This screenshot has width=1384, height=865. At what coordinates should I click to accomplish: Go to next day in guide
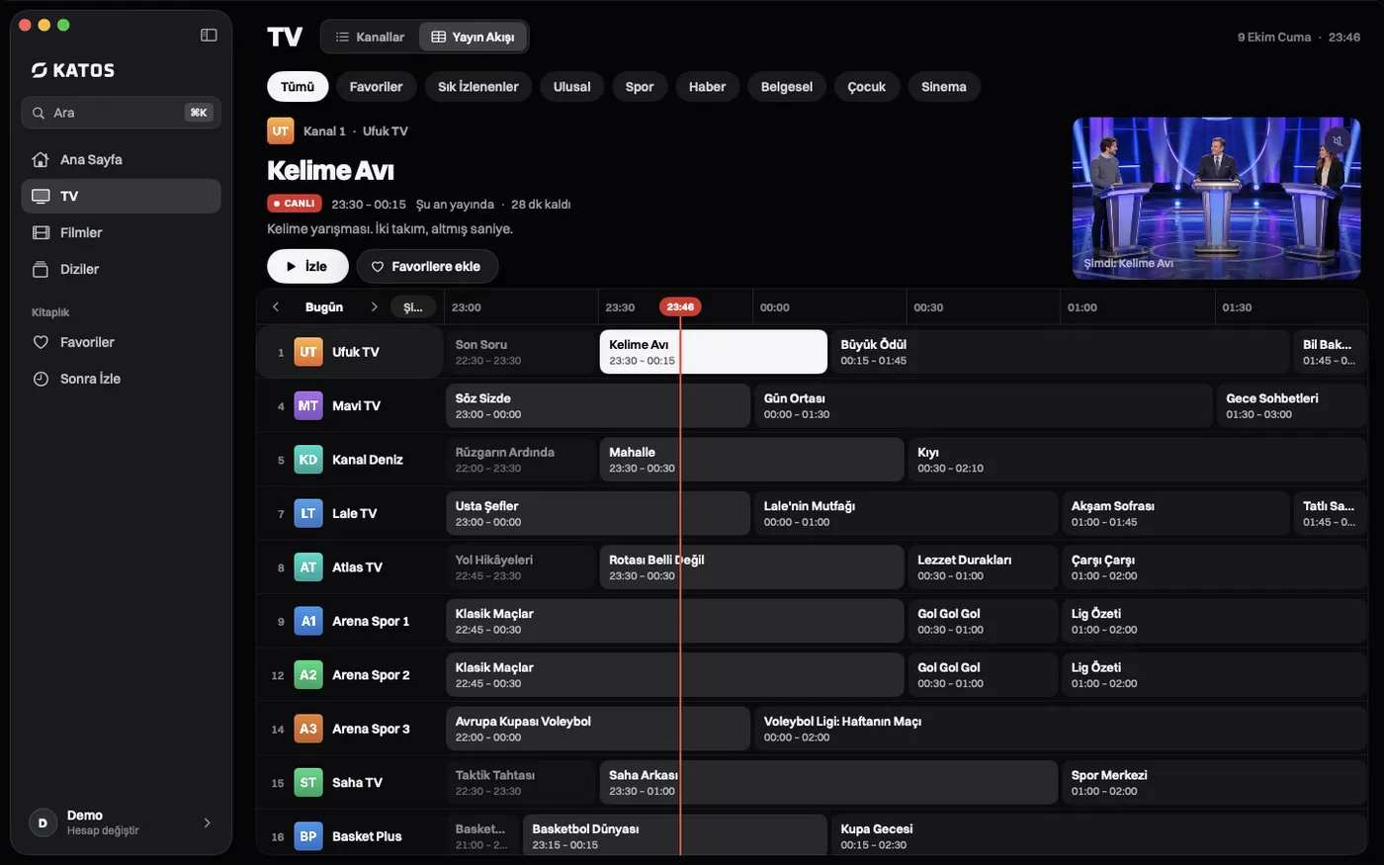click(374, 307)
